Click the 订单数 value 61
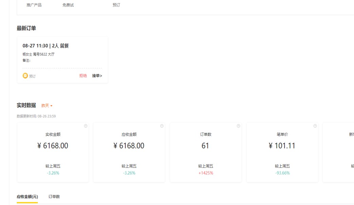The image size is (354, 205). tap(205, 146)
